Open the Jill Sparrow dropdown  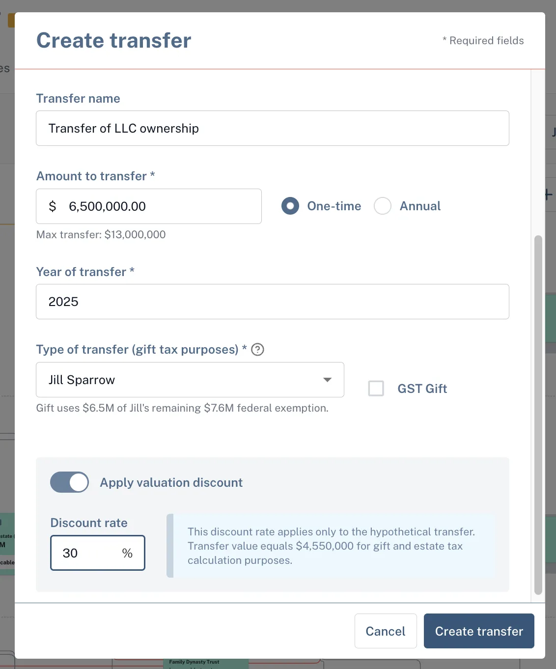click(x=190, y=380)
